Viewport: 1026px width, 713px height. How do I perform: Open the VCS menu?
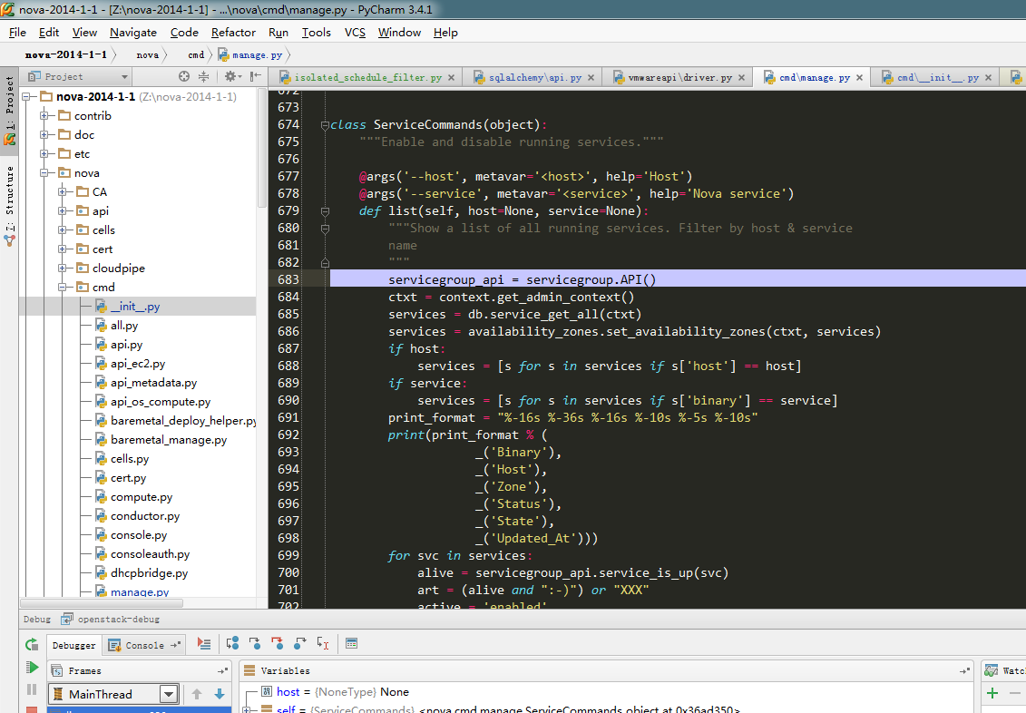pyautogui.click(x=355, y=32)
